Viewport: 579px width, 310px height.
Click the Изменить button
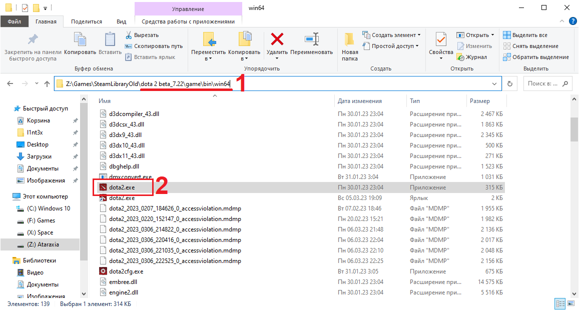pos(474,46)
